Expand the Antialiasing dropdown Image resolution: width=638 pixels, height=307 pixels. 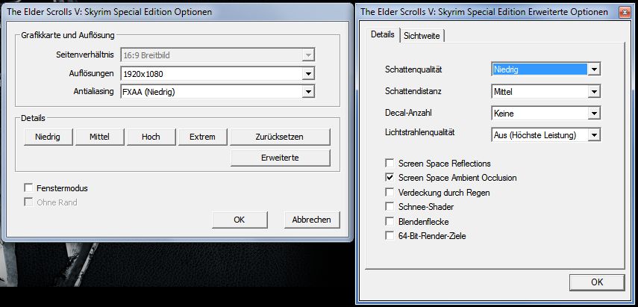tap(307, 92)
